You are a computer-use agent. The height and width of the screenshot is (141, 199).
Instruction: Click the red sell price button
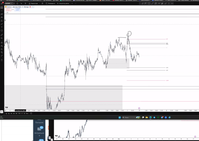8,10
